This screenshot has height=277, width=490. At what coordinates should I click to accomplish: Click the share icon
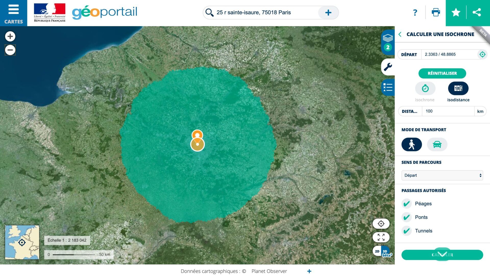click(477, 12)
